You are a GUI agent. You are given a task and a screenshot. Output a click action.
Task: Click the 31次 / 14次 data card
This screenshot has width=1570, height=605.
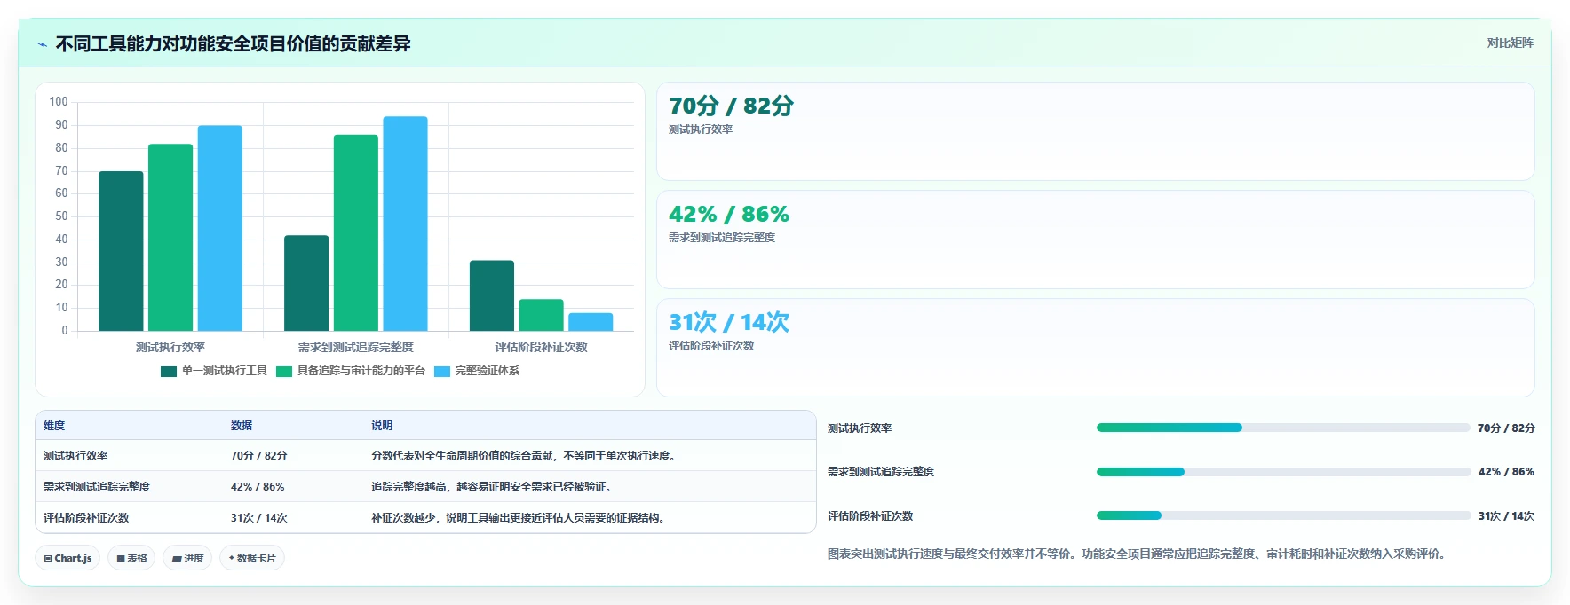coord(1095,348)
